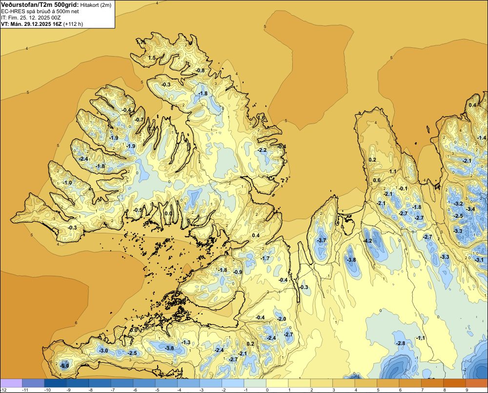Click the '1.5' temperature label
Screen dimensions: 488x393
point(152,58)
